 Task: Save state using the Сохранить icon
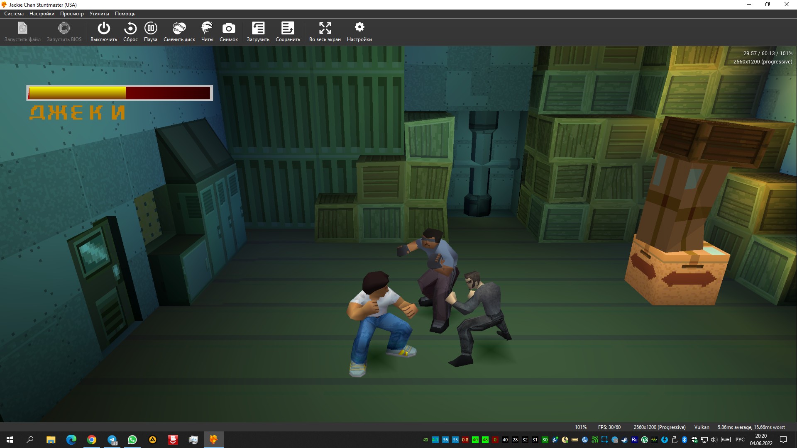click(x=288, y=32)
